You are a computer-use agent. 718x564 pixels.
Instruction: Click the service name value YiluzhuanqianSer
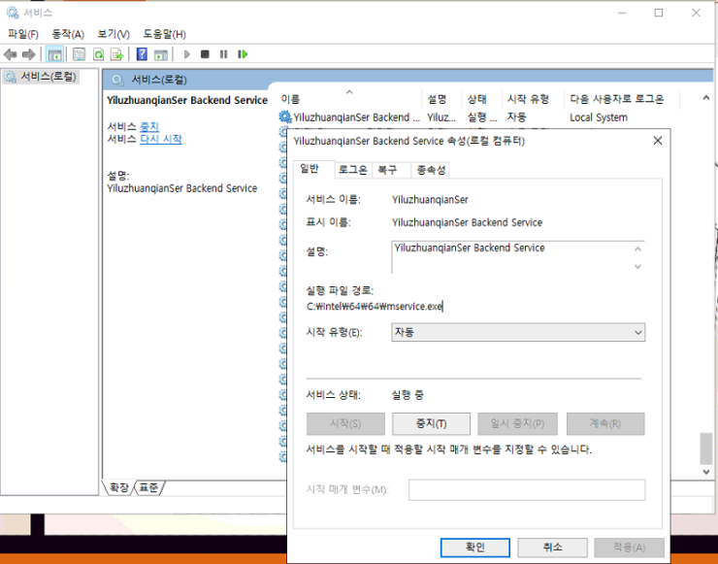click(x=430, y=200)
